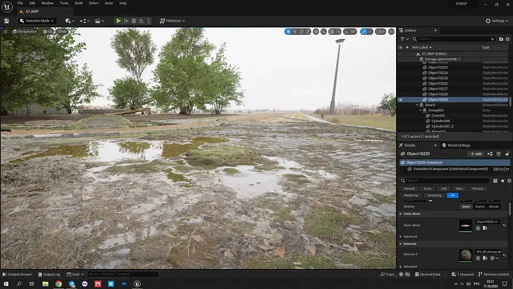Save current level with floppy icon
This screenshot has width=513, height=289.
(7, 20)
